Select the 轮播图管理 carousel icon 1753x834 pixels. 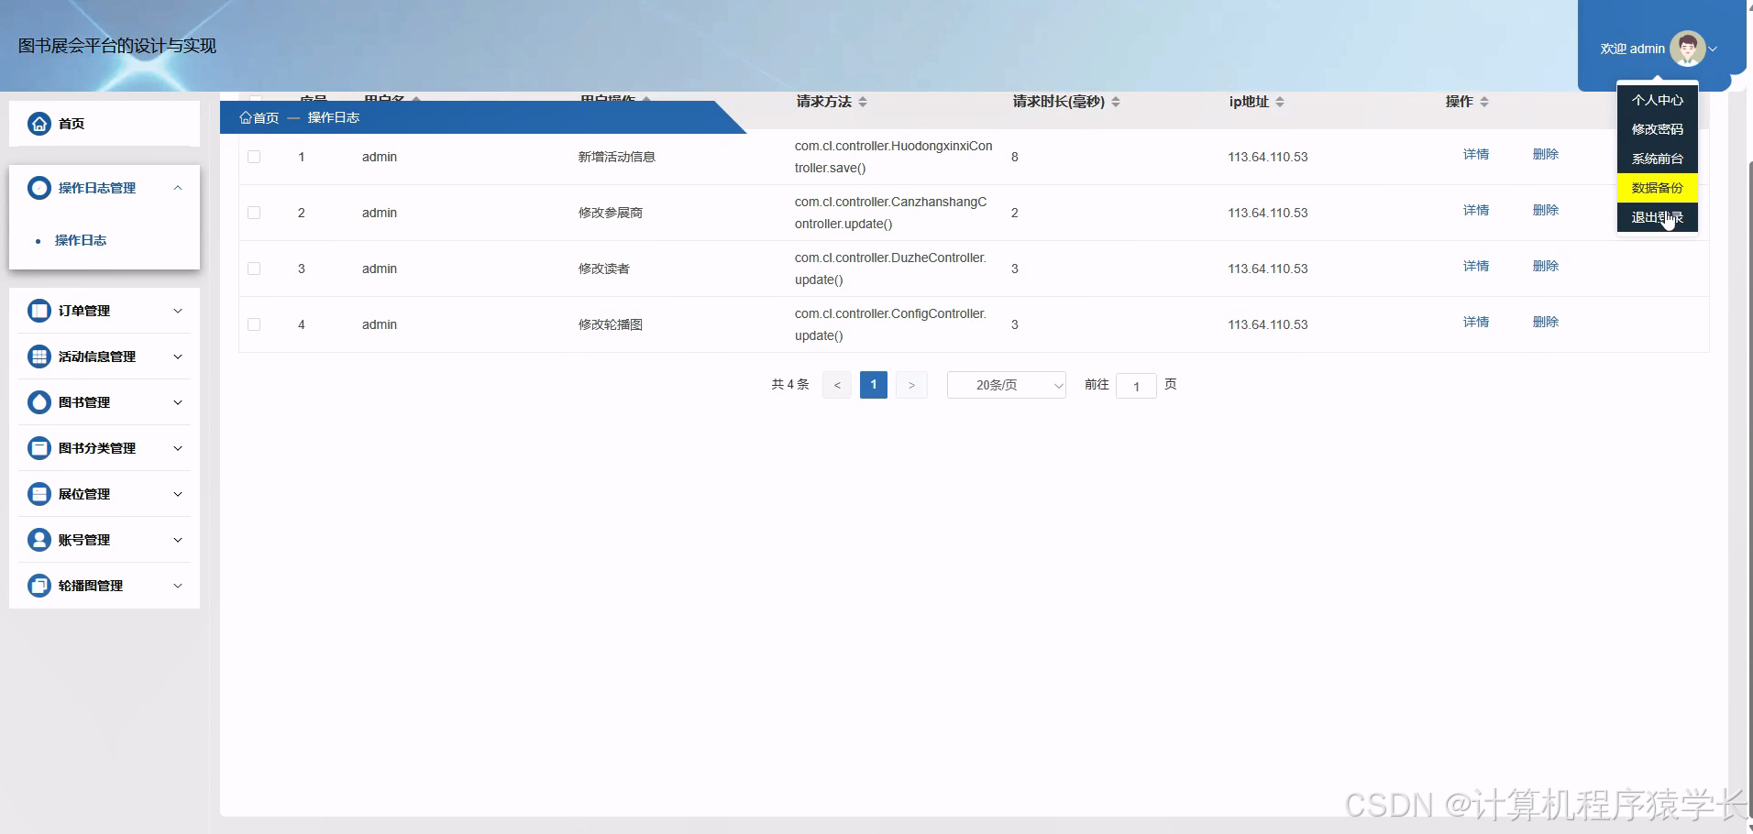pos(39,585)
